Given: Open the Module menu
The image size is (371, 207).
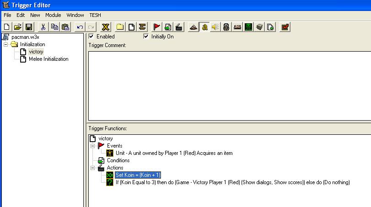Looking at the screenshot, I should pos(53,15).
